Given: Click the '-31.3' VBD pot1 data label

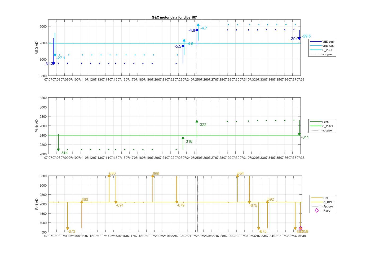Looking at the screenshot, I should click(x=48, y=64).
